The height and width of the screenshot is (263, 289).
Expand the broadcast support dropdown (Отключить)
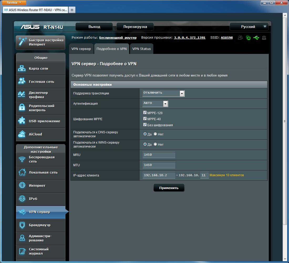pyautogui.click(x=163, y=93)
